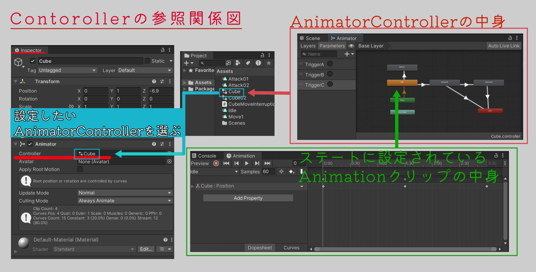Click the help icon on the Animator component
536x272 pixels.
click(x=154, y=144)
